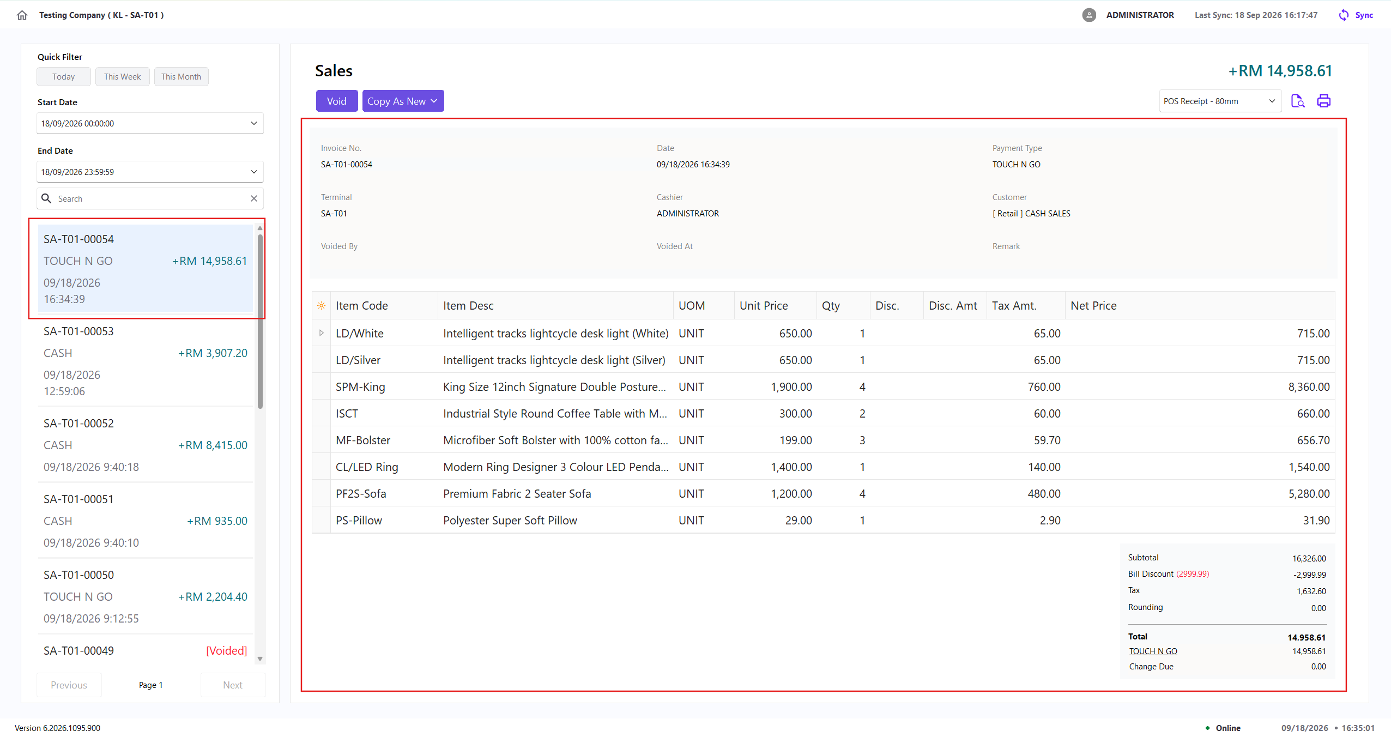Click the invoice list scroll up arrow

click(260, 228)
